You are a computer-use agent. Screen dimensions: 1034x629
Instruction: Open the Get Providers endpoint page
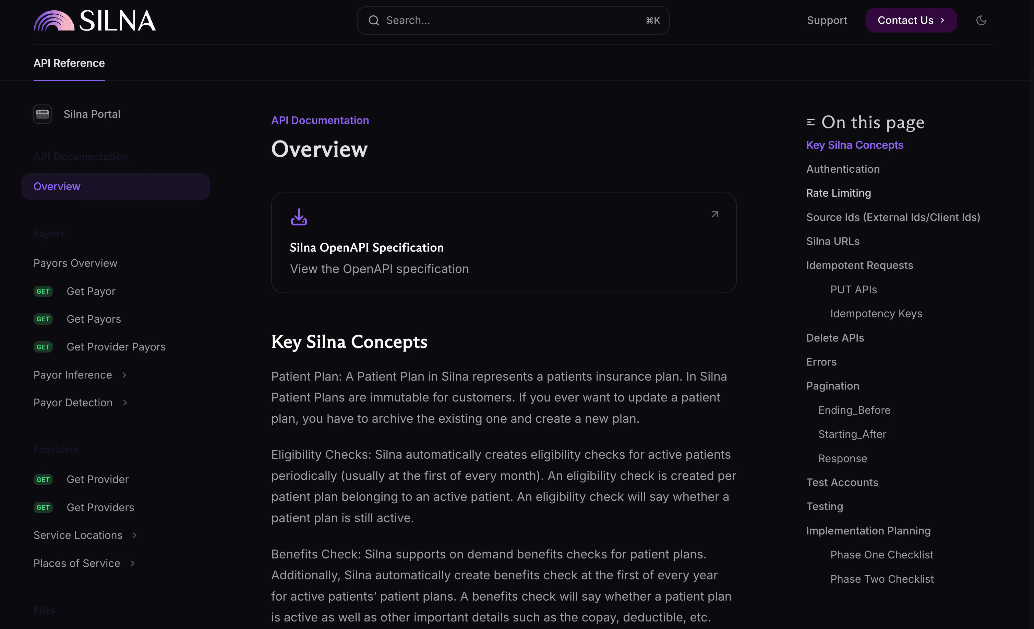point(100,507)
